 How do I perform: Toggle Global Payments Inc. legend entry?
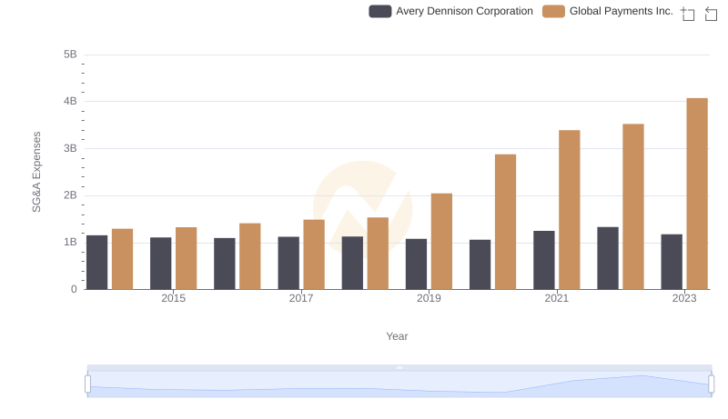[x=608, y=11]
